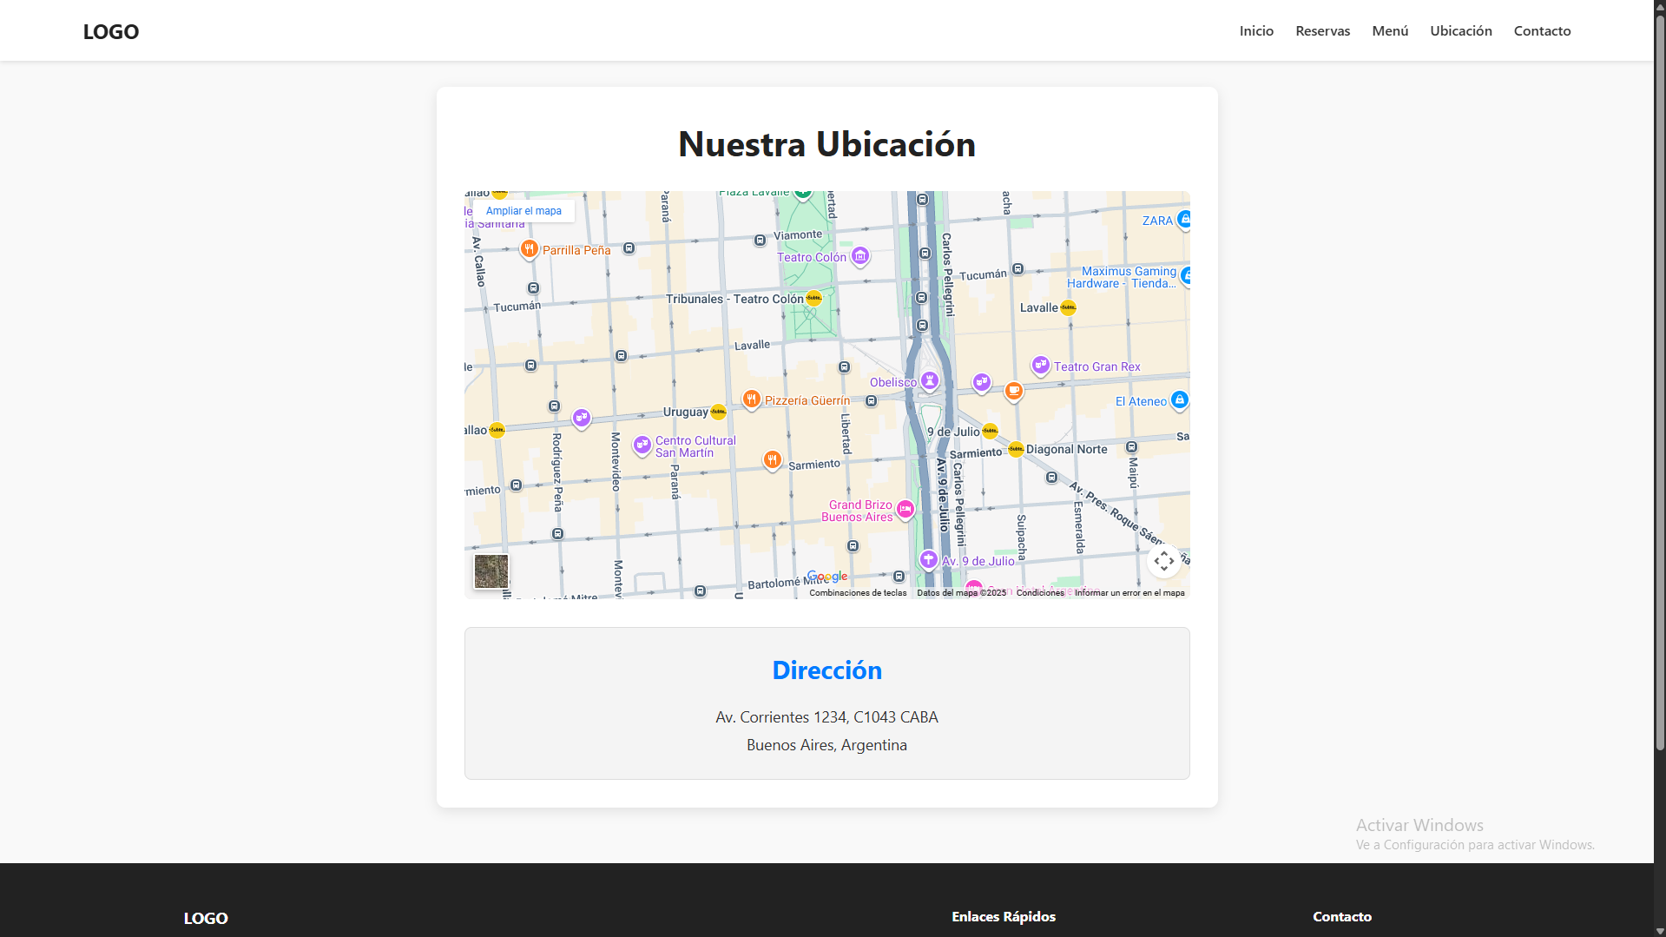Click the ZARA store marker
The width and height of the screenshot is (1666, 937).
(1183, 220)
